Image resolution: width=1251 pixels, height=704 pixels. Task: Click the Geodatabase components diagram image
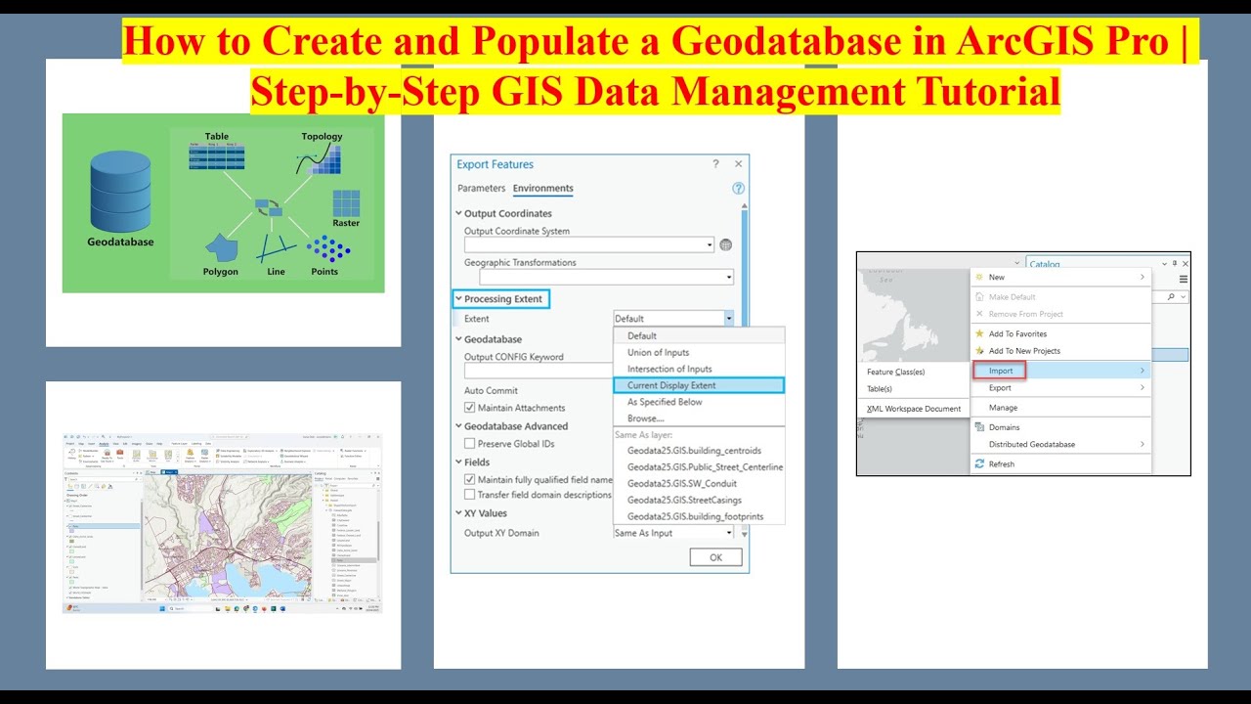223,202
